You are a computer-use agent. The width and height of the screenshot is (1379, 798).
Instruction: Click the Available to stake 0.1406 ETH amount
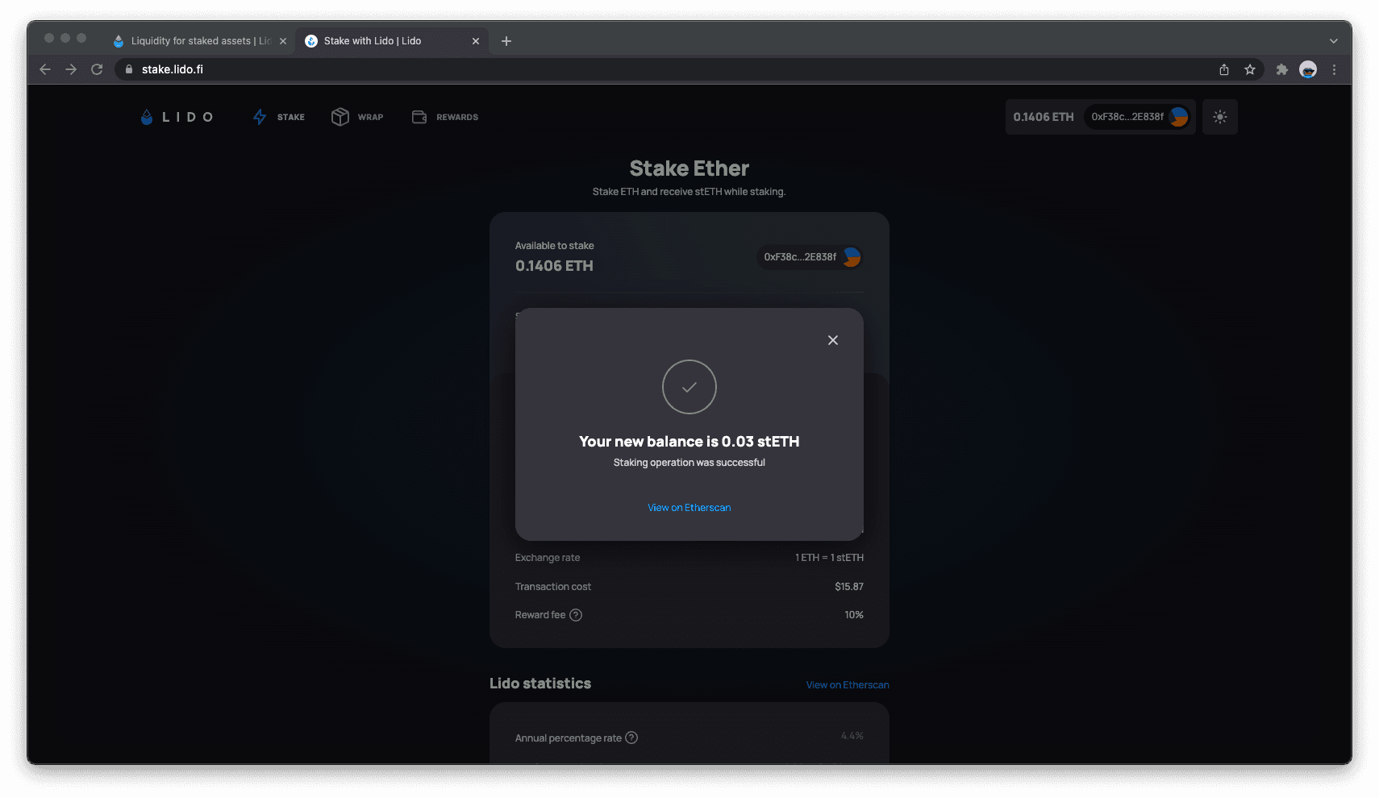point(554,266)
